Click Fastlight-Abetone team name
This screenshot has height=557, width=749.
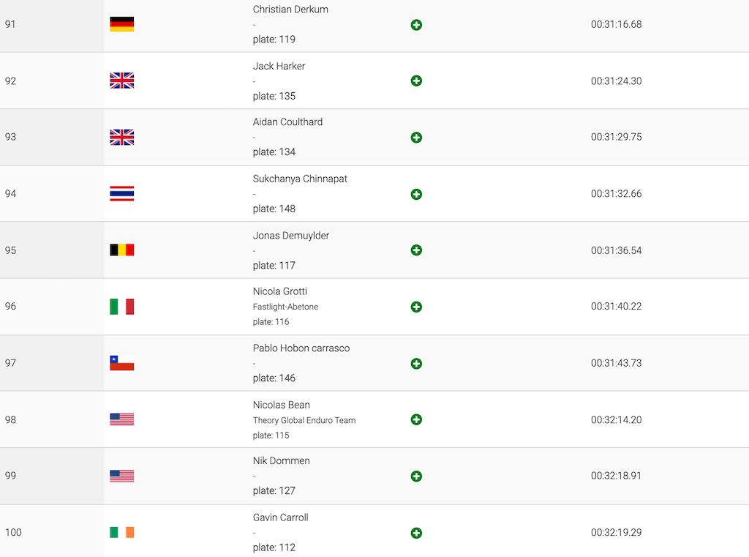tap(285, 307)
